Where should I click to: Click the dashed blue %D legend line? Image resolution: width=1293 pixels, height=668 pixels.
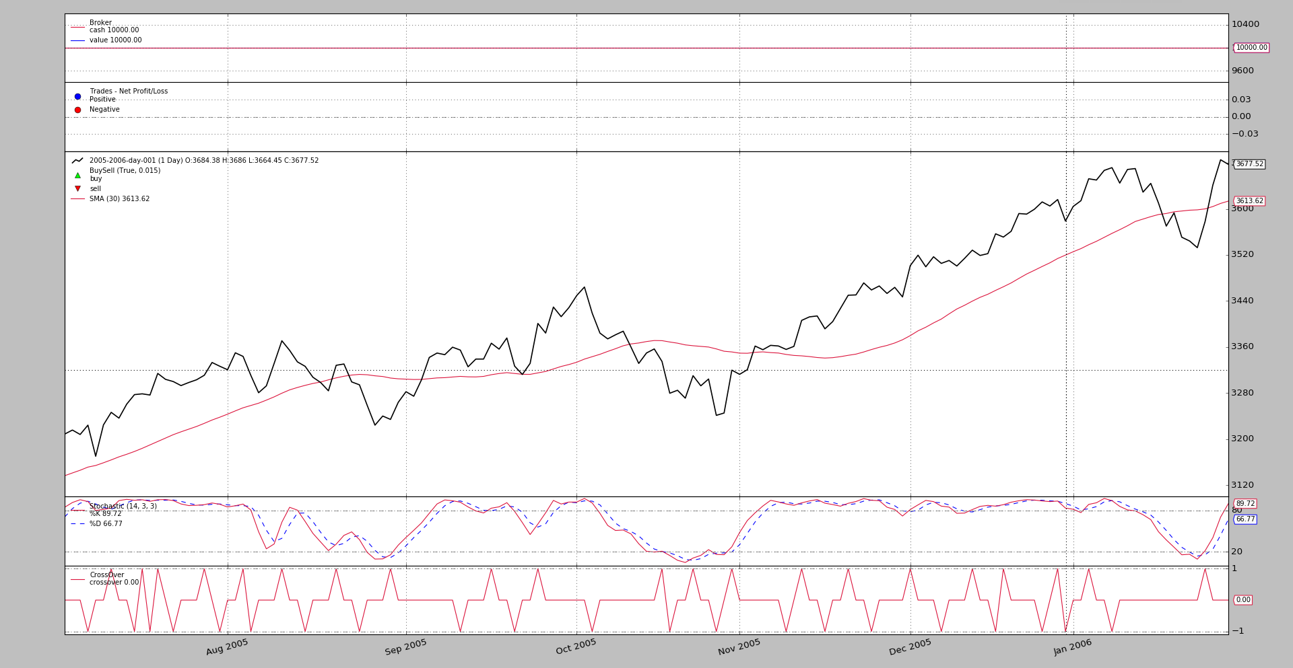[77, 524]
